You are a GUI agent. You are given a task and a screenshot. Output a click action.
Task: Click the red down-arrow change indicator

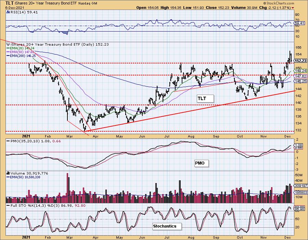point(293,8)
